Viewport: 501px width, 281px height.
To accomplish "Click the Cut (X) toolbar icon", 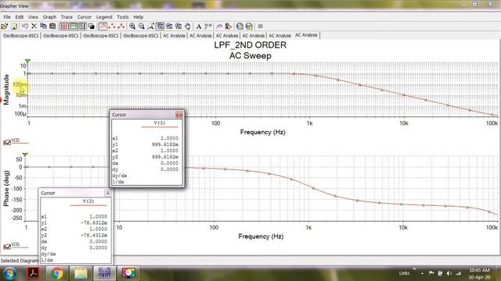I will coord(34,27).
